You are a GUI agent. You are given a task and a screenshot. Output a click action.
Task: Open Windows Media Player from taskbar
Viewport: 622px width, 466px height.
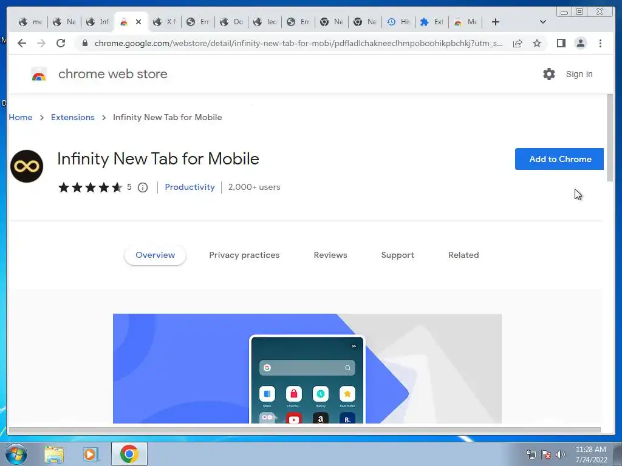(91, 454)
